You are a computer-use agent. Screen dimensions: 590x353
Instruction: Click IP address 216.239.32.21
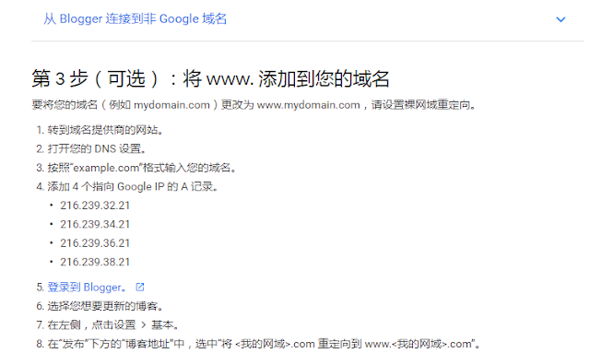pyautogui.click(x=95, y=206)
